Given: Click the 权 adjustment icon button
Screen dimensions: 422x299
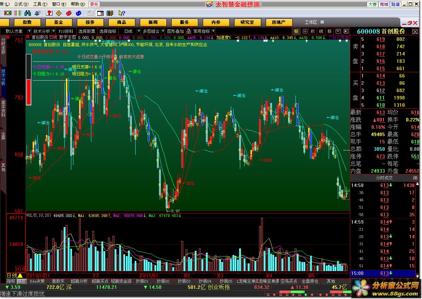Looking at the screenshot, I should [313, 31].
